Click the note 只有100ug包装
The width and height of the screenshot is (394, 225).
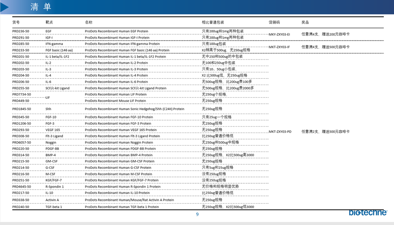coord(214,44)
